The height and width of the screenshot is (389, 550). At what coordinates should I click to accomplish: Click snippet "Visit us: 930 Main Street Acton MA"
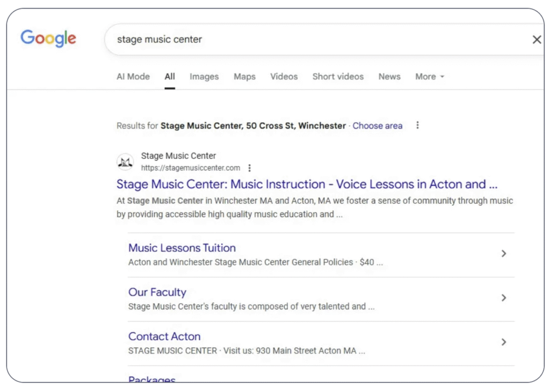290,350
